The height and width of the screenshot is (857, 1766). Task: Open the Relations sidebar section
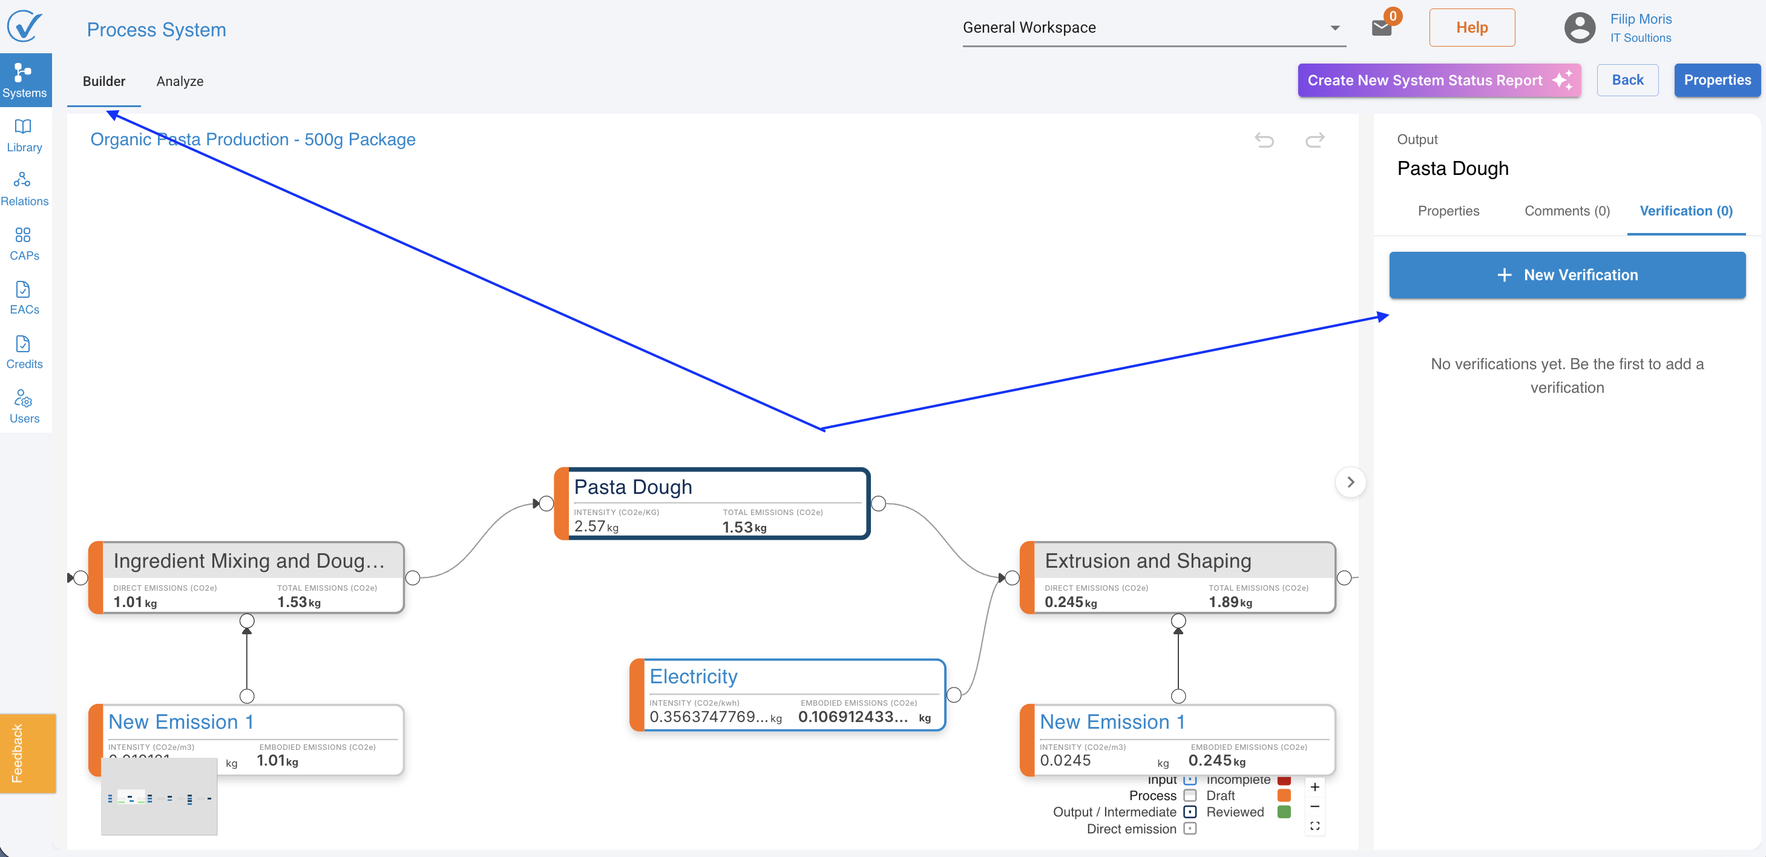(24, 189)
